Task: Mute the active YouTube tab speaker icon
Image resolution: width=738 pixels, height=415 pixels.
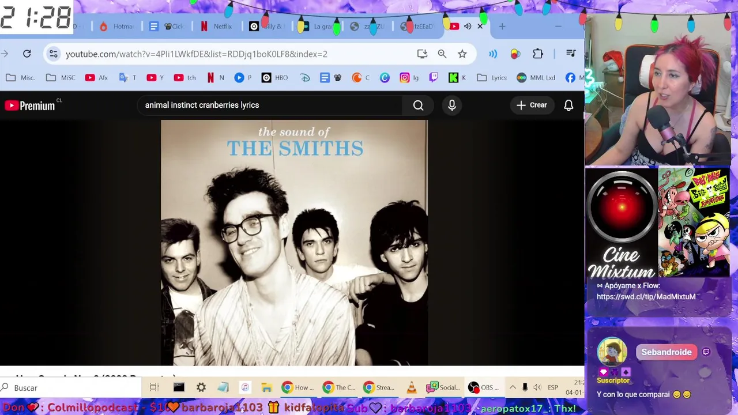Action: point(468,27)
